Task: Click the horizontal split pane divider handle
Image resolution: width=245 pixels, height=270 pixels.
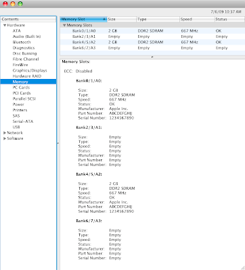Action: pos(152,57)
